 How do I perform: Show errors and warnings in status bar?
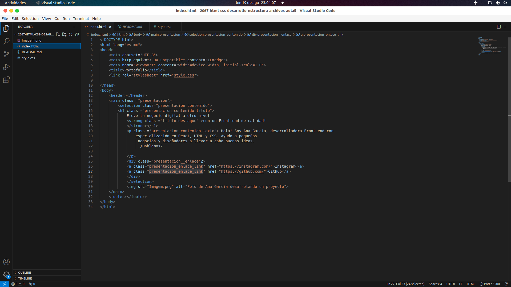tap(18, 284)
